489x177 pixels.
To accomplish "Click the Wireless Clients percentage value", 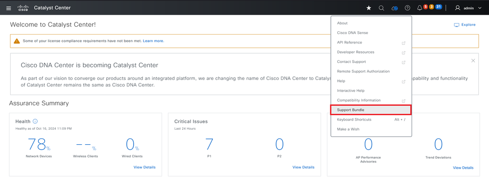I will click(86, 145).
